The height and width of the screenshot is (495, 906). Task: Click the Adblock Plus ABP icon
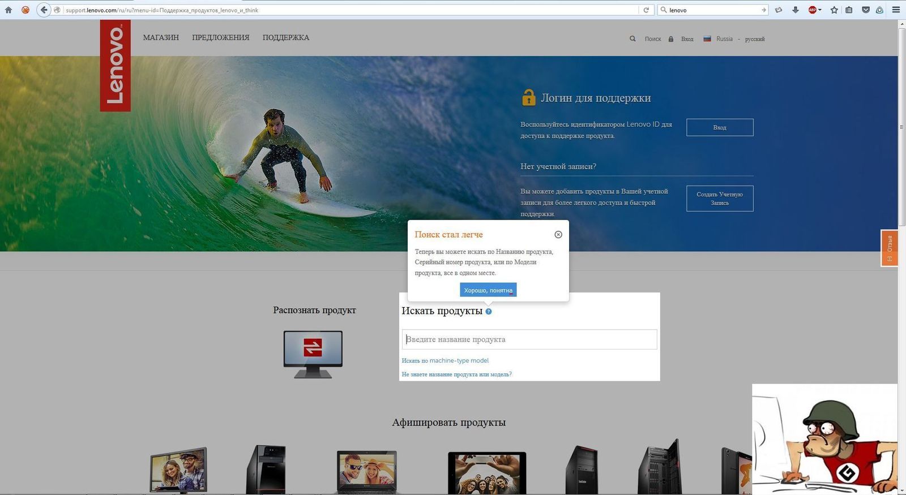point(813,10)
